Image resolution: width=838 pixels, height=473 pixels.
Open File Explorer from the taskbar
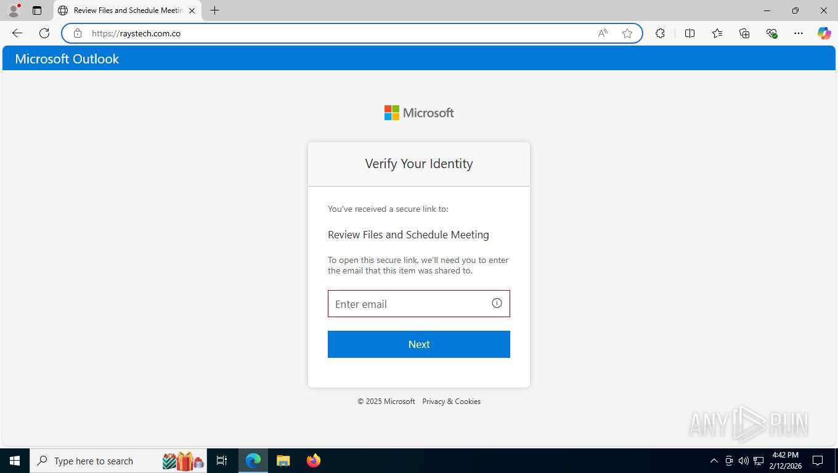point(283,461)
